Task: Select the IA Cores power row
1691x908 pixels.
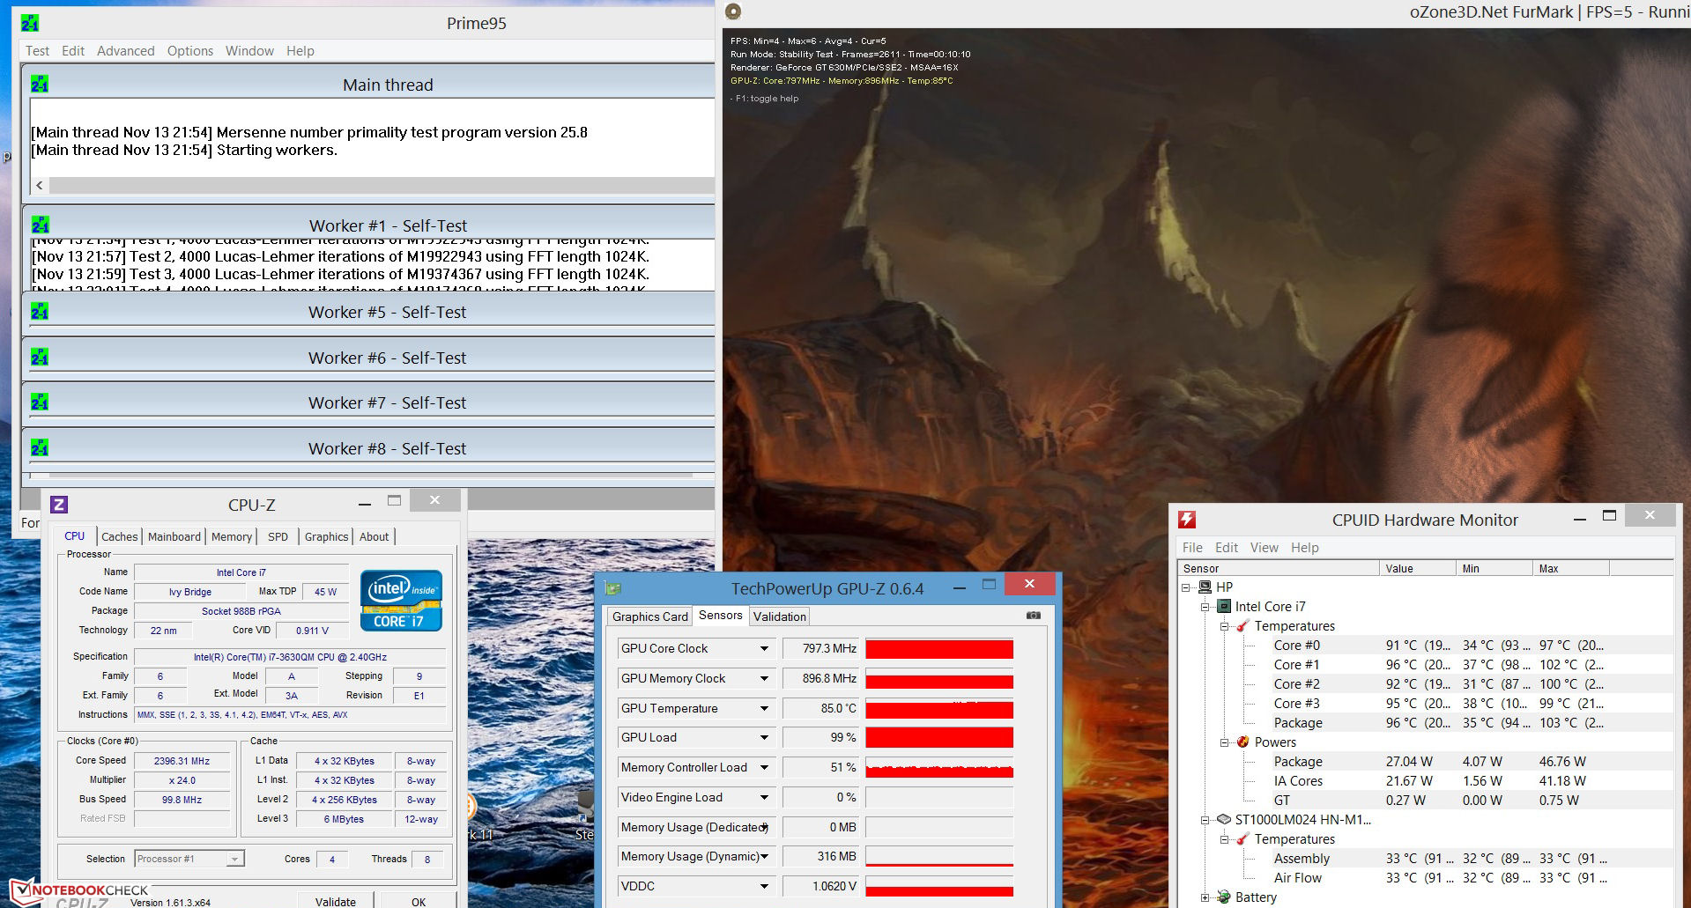Action: point(1426,781)
